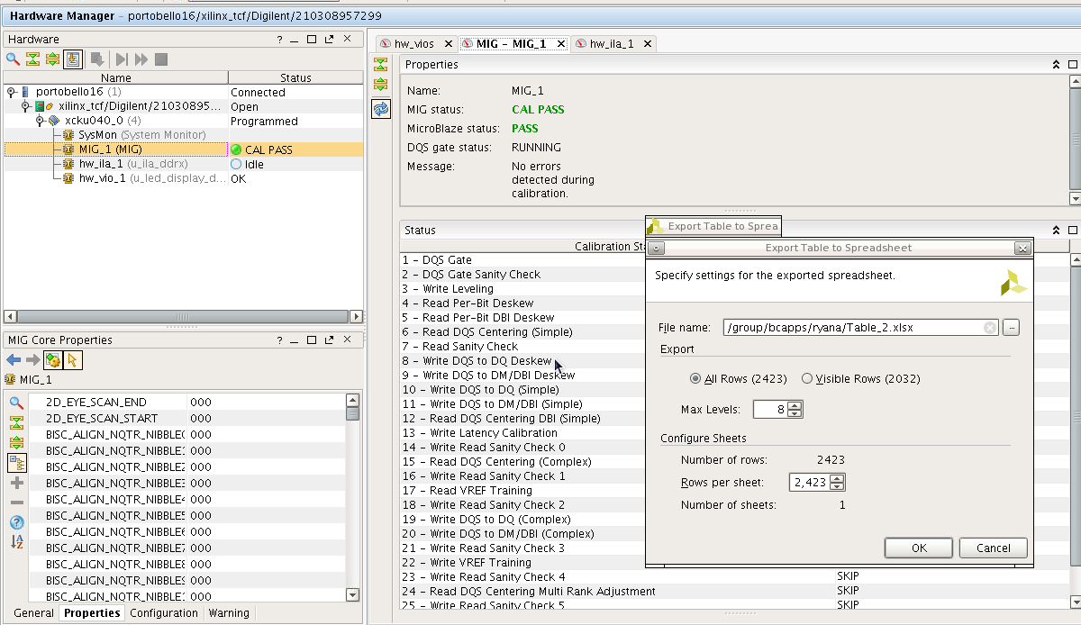Click the alphabetical sort icon in MIG Core Properties
The image size is (1081, 625).
(16, 542)
